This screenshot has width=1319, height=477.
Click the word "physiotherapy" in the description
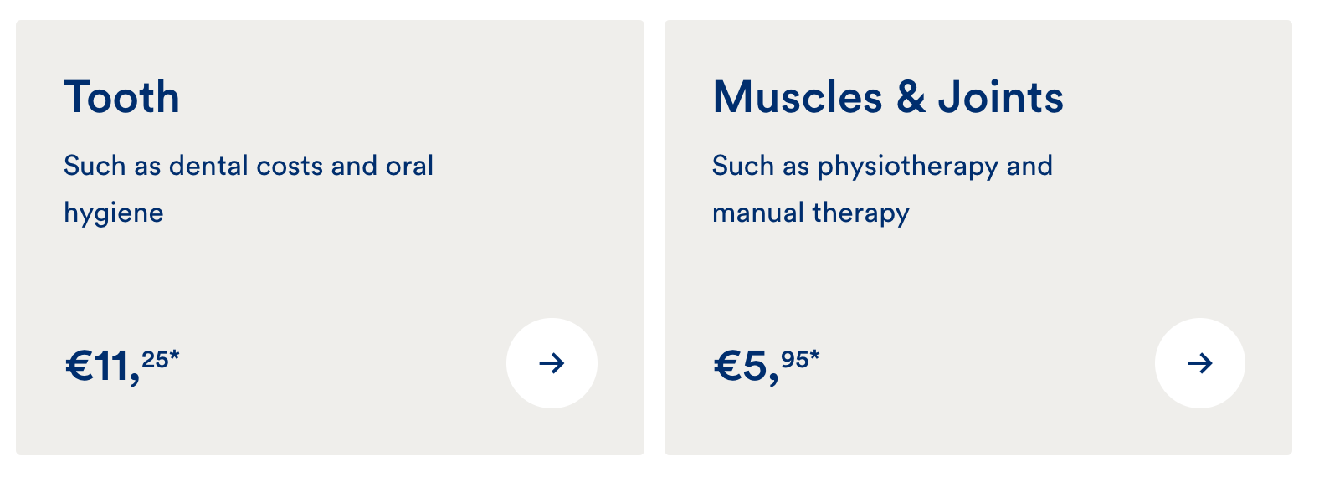click(x=907, y=166)
